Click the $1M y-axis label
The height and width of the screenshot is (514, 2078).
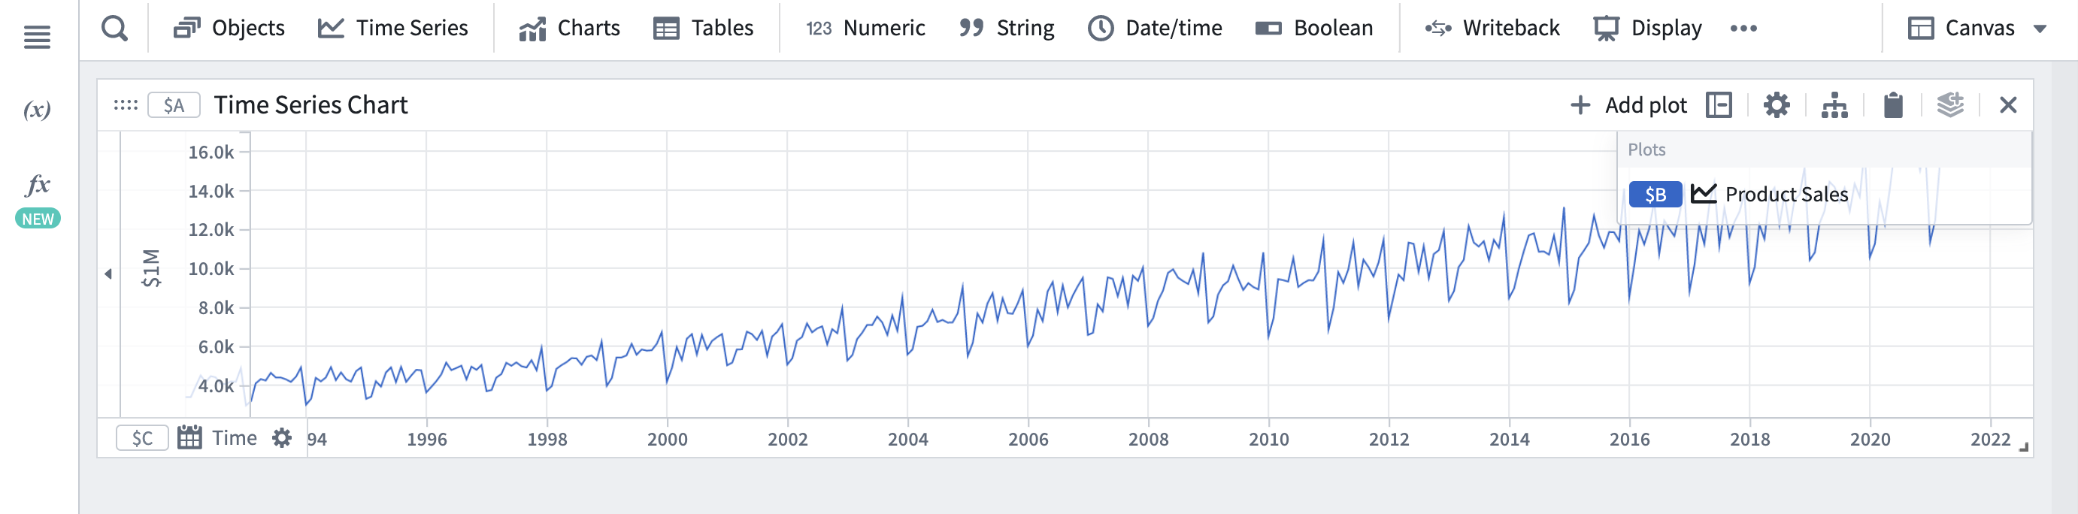(151, 268)
